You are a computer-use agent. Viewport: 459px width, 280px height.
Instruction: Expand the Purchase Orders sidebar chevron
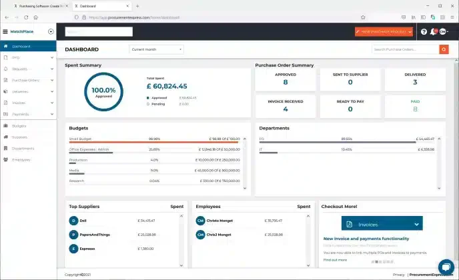pos(52,80)
